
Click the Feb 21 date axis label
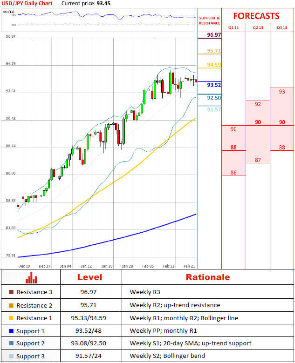(x=189, y=266)
